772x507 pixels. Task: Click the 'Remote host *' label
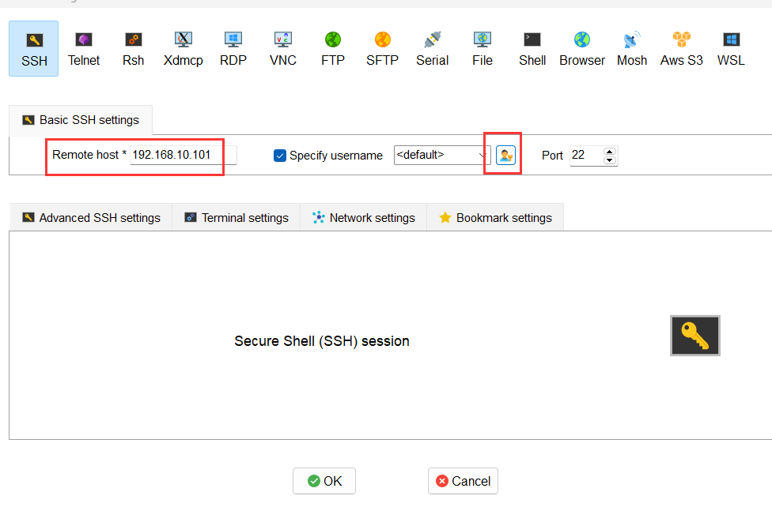89,155
